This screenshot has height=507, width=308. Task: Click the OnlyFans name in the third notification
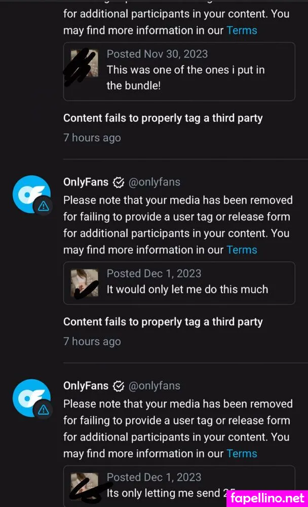(x=86, y=386)
